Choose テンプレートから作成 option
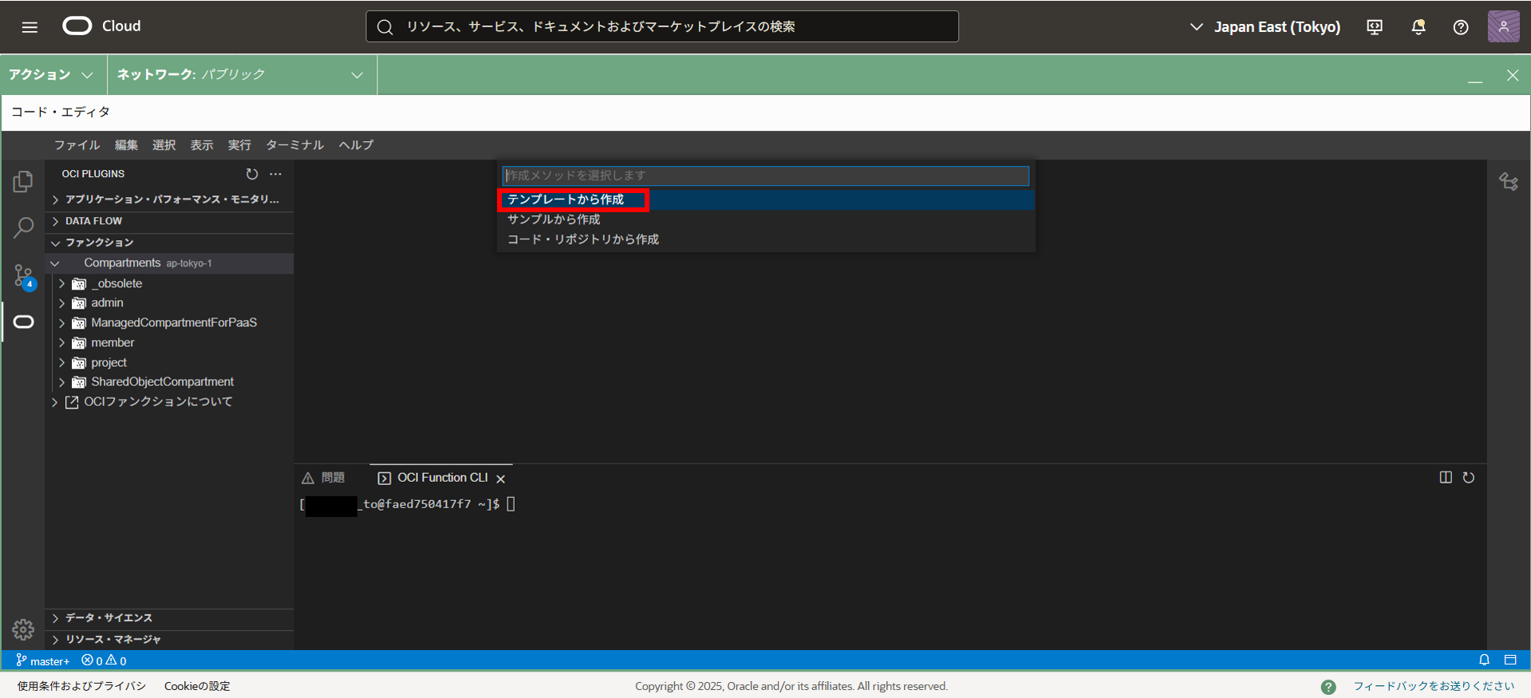The width and height of the screenshot is (1531, 698). (766, 199)
